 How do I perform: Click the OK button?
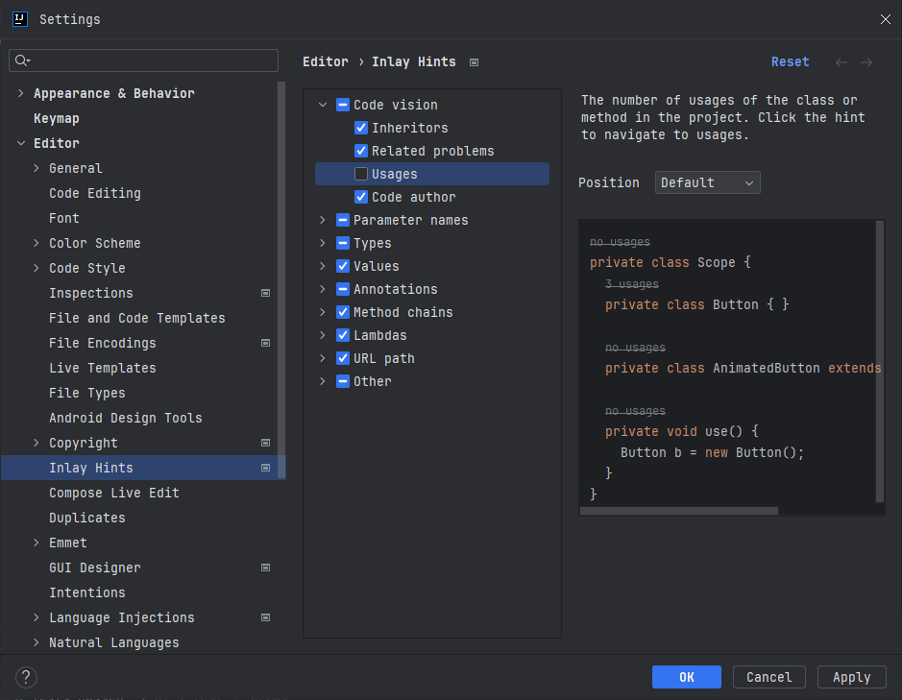point(686,677)
